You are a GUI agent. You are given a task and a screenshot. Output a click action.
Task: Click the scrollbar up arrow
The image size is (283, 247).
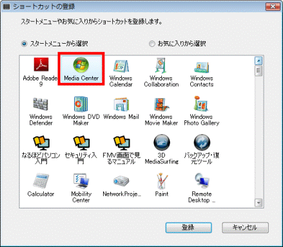tap(259, 61)
